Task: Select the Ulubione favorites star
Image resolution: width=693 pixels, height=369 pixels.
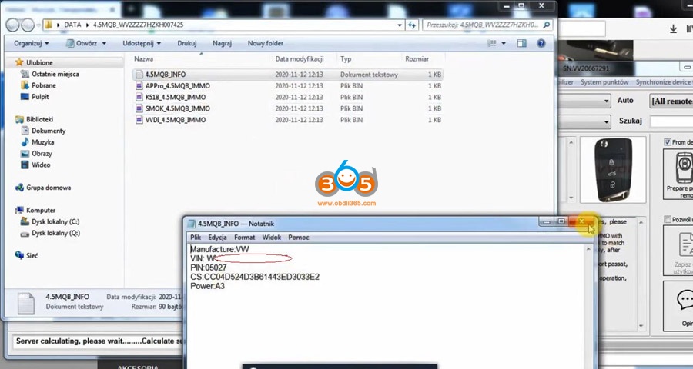Action: click(x=19, y=63)
